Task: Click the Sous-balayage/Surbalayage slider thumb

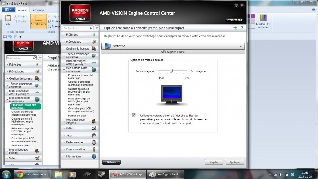Action: [171, 71]
